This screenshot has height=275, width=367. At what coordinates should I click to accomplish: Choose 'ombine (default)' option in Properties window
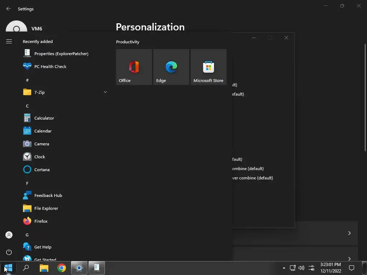coord(248,169)
